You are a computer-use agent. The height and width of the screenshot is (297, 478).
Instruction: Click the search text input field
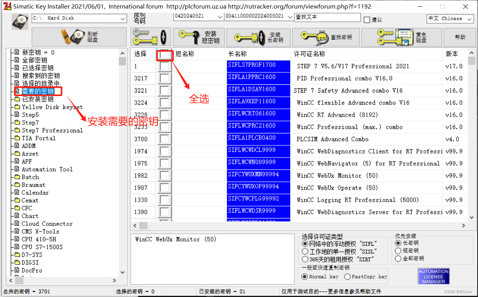pos(327,17)
